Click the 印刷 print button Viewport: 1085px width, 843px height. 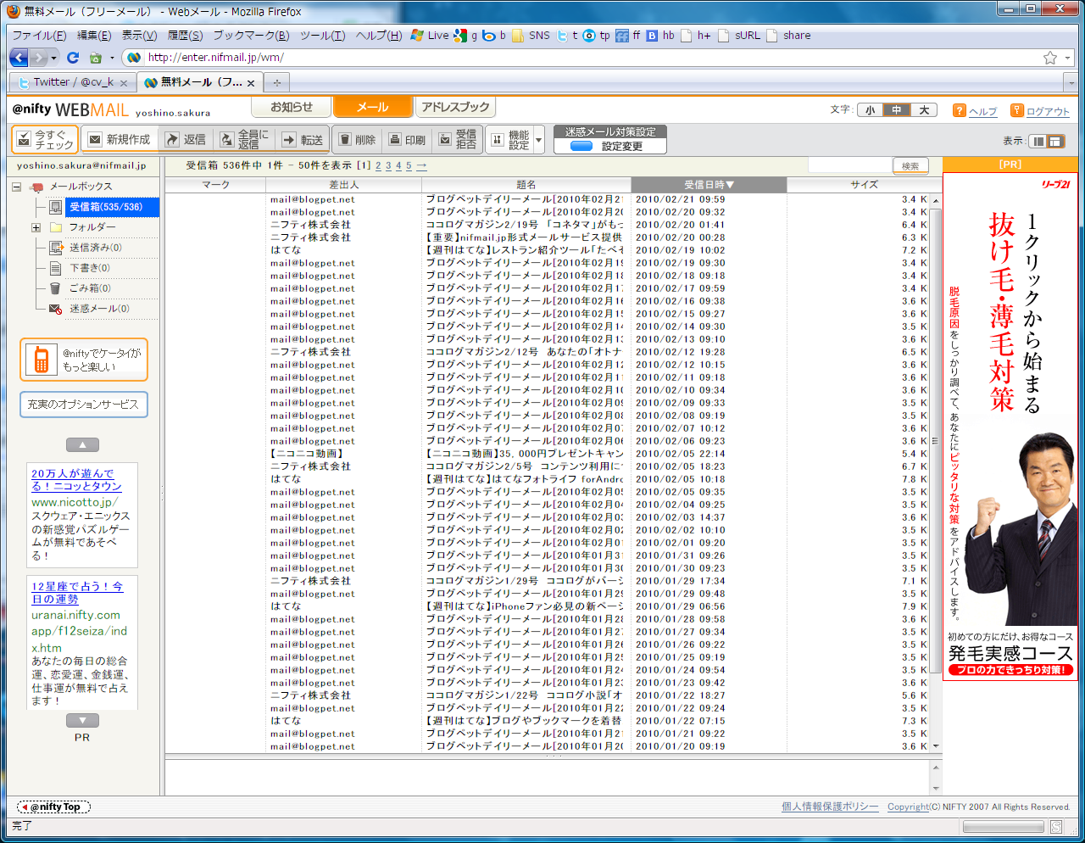(x=407, y=139)
